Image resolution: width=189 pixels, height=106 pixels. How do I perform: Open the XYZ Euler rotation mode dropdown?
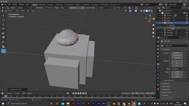click(x=177, y=69)
